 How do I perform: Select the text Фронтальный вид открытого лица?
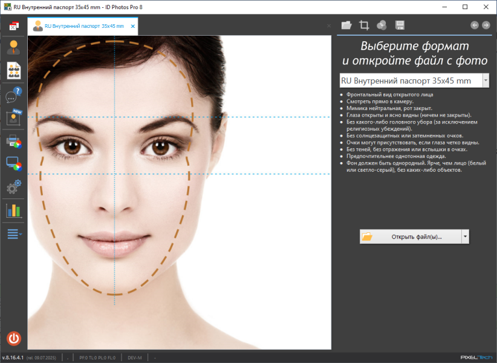click(x=389, y=94)
